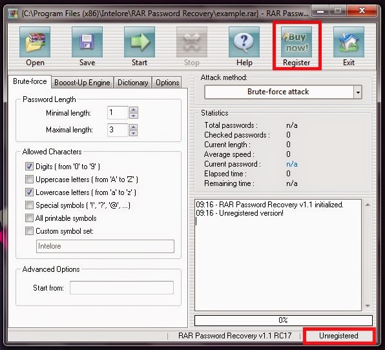
Task: Click the custom symbol set field containing Intelore
Action: coord(105,246)
